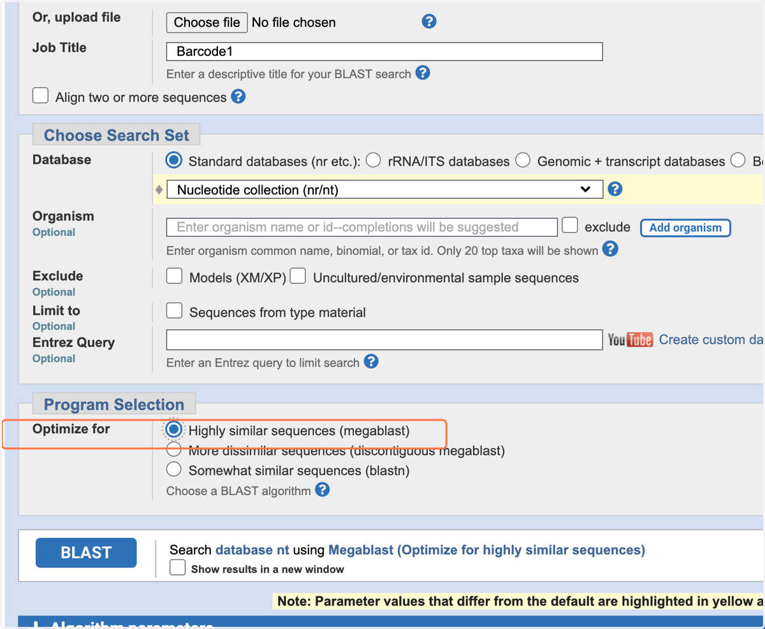Click the 'Choose Search Set' section heading

pos(116,135)
